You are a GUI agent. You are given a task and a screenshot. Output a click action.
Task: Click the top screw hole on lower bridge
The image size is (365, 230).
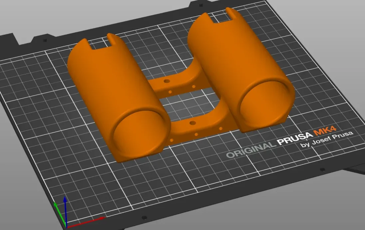point(192,123)
